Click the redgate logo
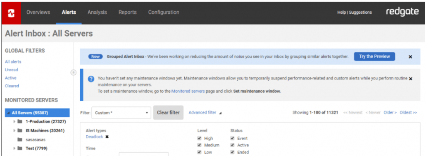This screenshot has height=156, width=426. pos(402,12)
